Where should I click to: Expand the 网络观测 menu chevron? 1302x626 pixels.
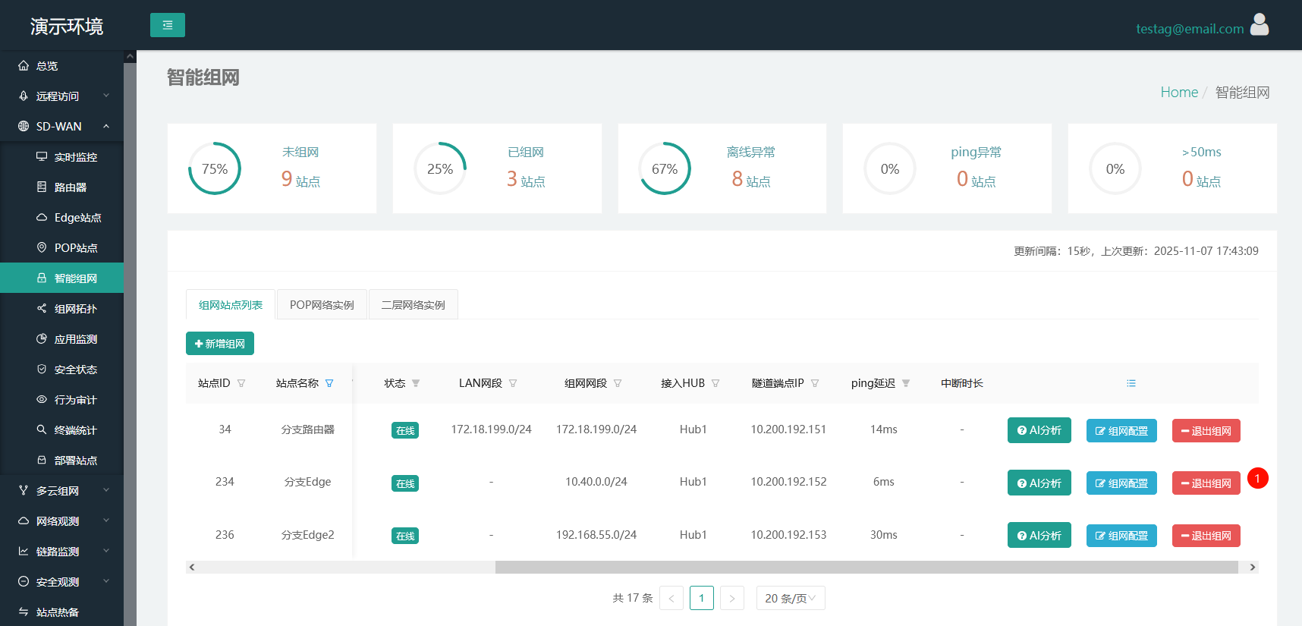click(x=106, y=521)
